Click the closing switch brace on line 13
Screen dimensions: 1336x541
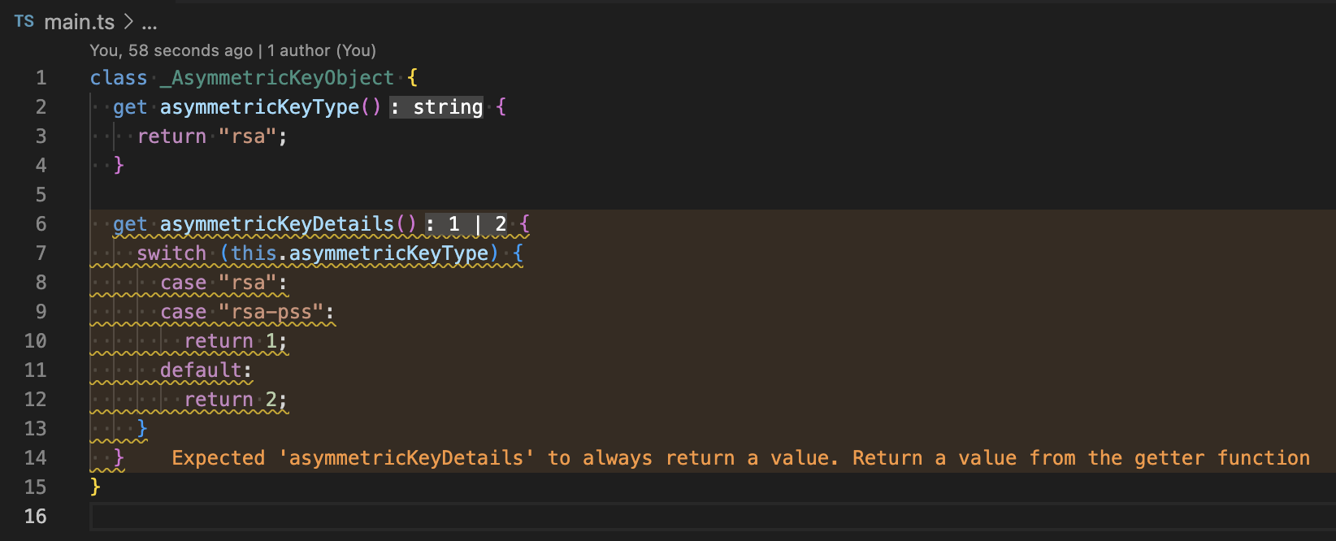click(142, 428)
